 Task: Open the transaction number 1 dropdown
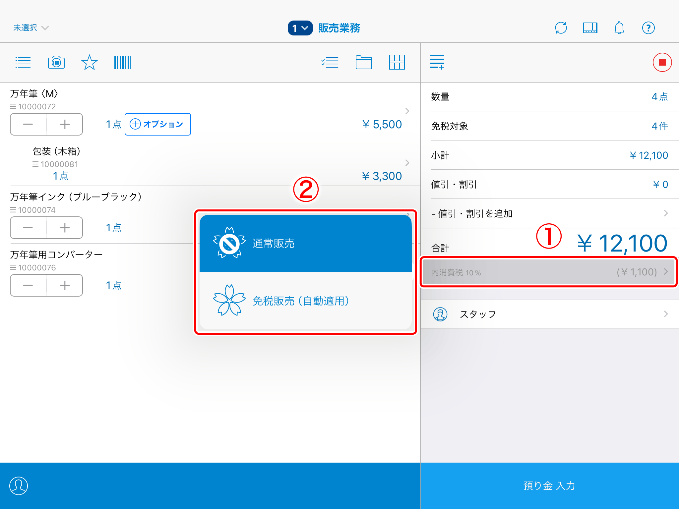(x=300, y=28)
